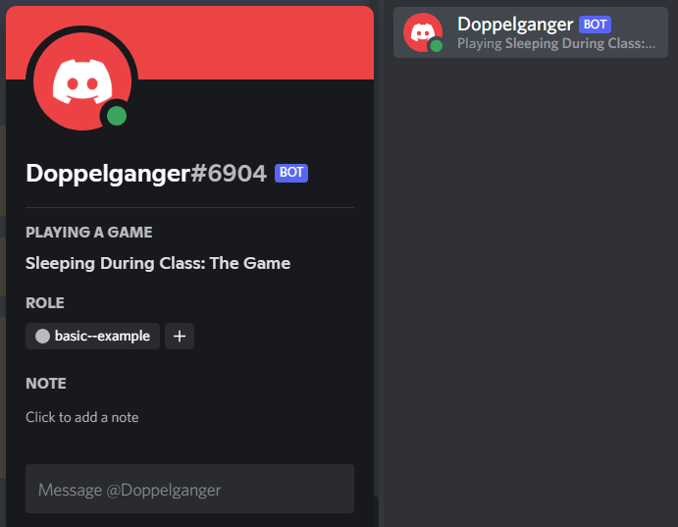This screenshot has width=678, height=527.
Task: Select Doppelganger entry in the member list
Action: [x=531, y=32]
